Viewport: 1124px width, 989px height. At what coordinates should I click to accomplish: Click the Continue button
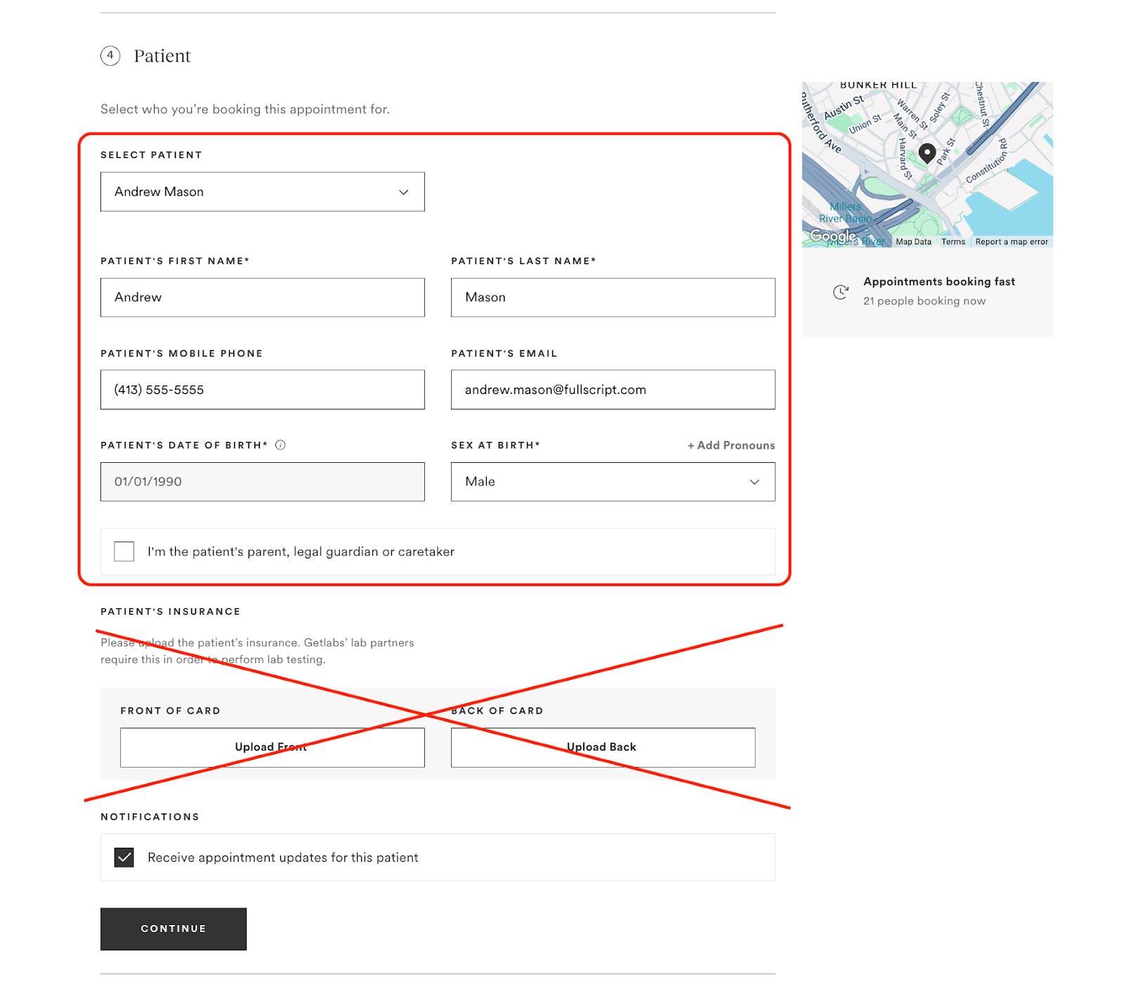tap(173, 929)
